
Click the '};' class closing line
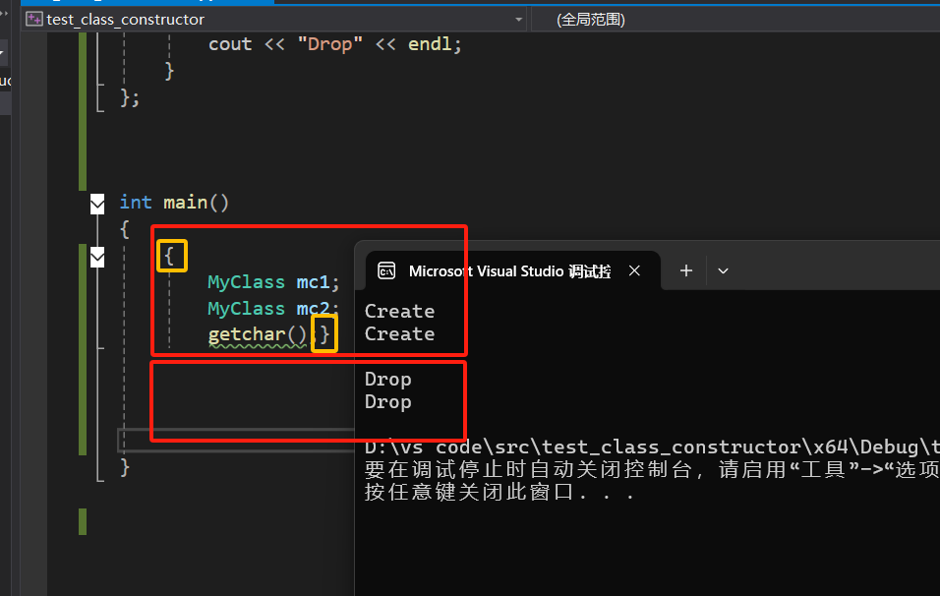pyautogui.click(x=130, y=97)
